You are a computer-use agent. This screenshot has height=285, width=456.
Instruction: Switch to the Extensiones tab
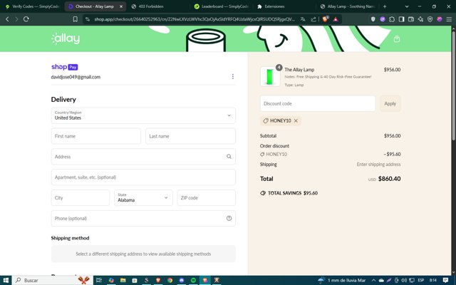click(284, 6)
